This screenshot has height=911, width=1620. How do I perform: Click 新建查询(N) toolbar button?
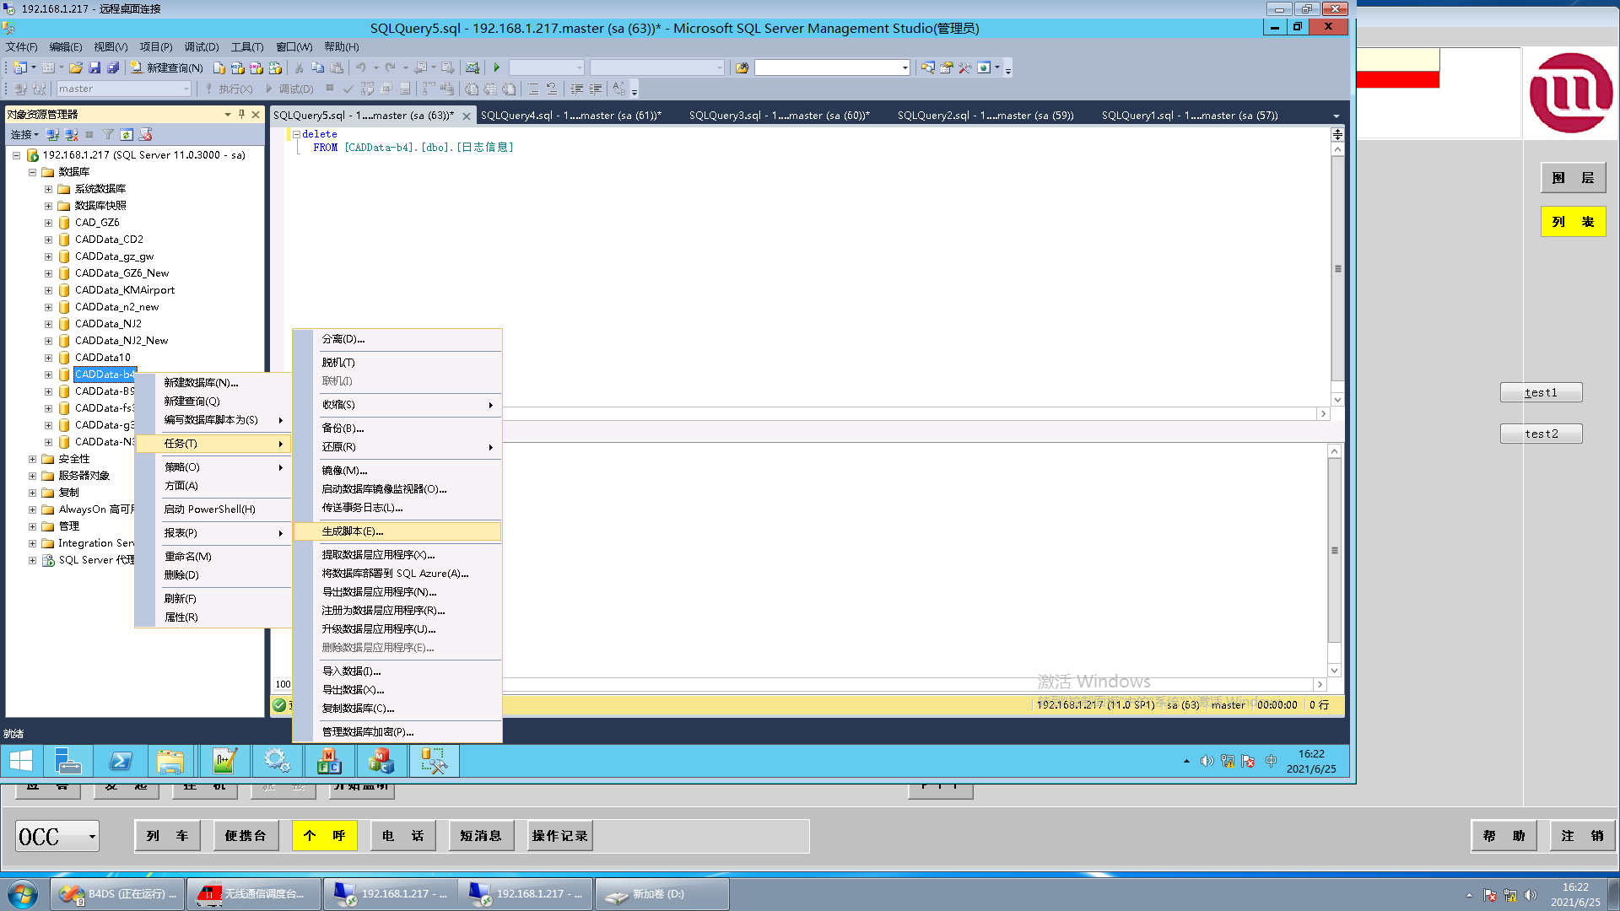point(166,67)
